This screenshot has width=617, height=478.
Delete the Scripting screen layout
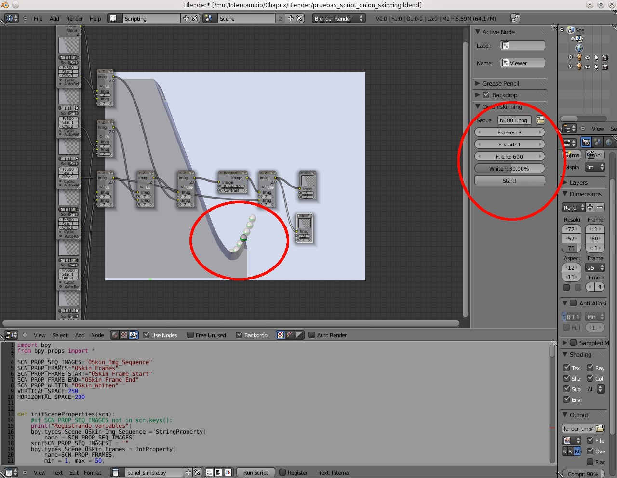(195, 18)
